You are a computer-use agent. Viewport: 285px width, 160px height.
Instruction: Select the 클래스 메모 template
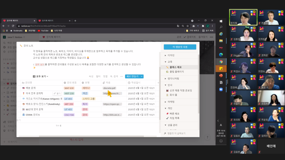point(180,67)
